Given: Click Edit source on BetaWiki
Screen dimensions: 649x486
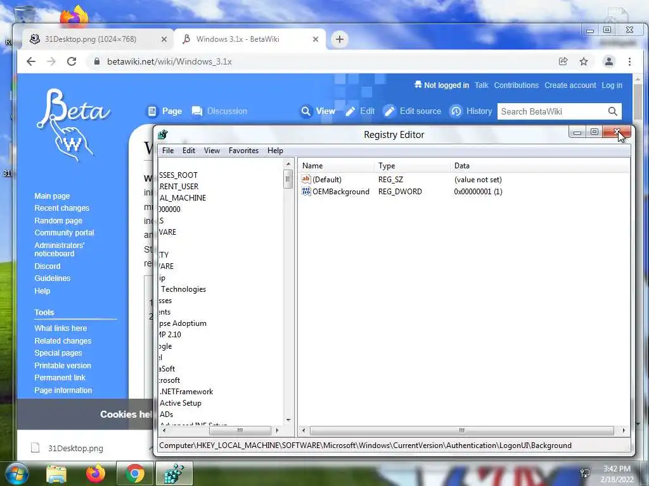Looking at the screenshot, I should pyautogui.click(x=412, y=111).
